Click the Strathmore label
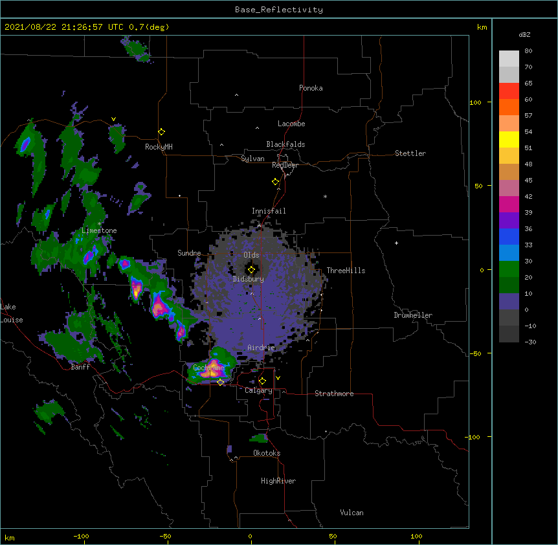Screen dimensions: 558x545 click(x=334, y=394)
